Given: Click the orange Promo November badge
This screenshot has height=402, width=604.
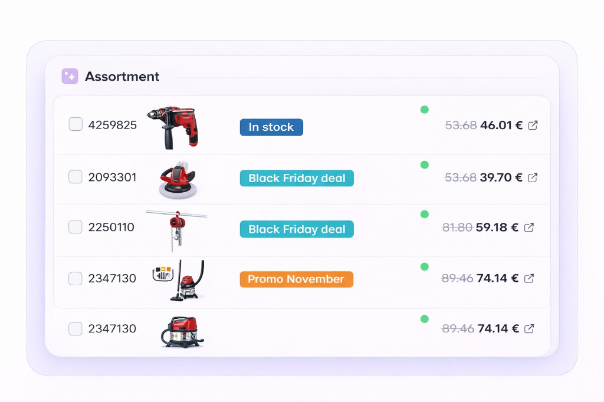Looking at the screenshot, I should (296, 279).
